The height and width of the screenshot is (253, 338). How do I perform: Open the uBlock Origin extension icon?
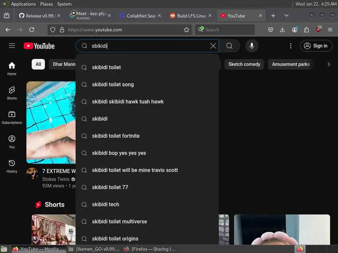(318, 29)
